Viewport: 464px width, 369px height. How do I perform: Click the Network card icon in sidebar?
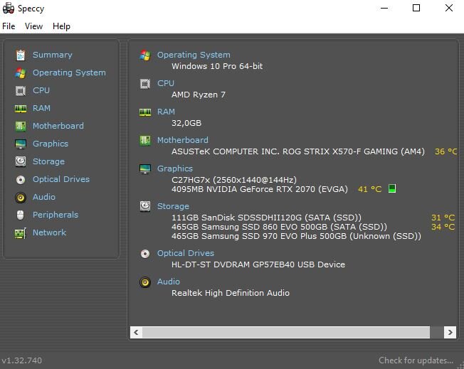tap(21, 233)
